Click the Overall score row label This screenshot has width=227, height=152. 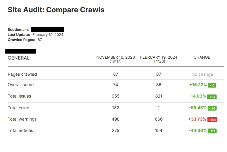point(21,85)
